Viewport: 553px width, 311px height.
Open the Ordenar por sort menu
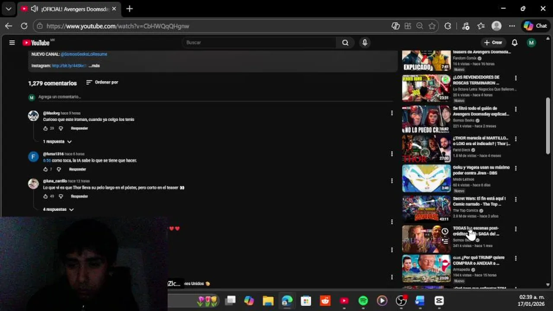[x=102, y=82]
